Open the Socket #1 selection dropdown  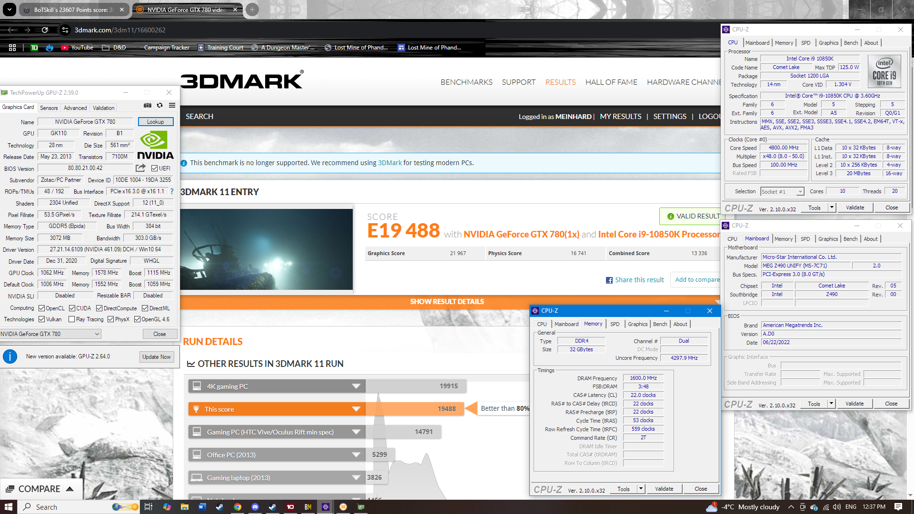pyautogui.click(x=782, y=191)
